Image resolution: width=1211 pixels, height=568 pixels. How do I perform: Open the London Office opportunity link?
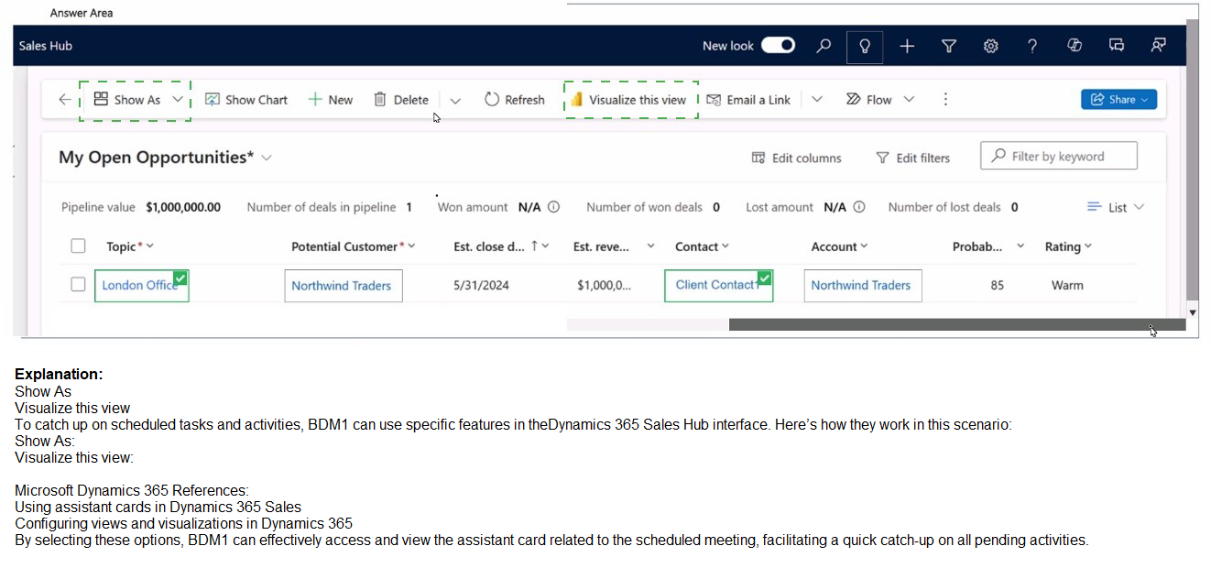[137, 285]
